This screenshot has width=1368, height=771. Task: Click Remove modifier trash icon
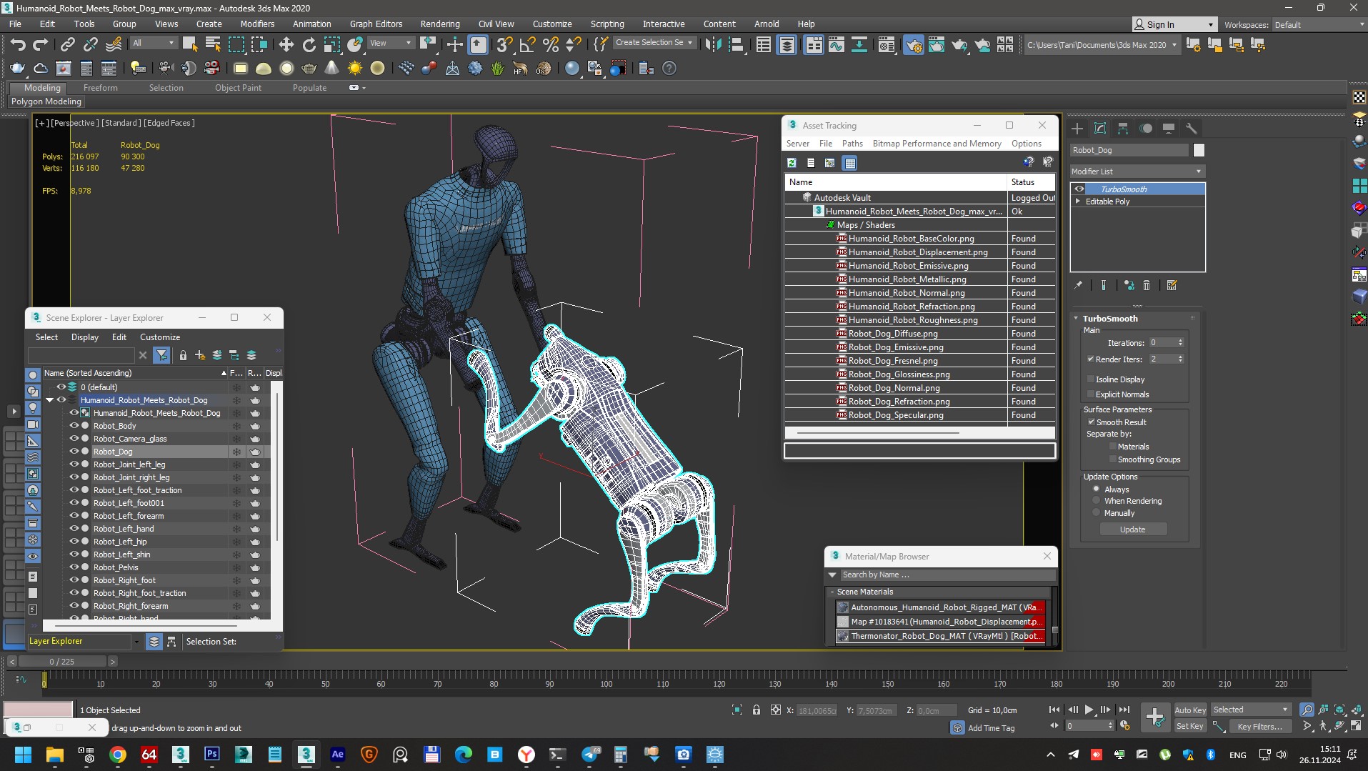click(1147, 285)
